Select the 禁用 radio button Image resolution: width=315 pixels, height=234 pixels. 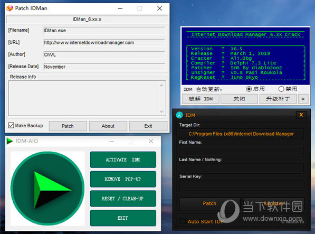coord(281,89)
